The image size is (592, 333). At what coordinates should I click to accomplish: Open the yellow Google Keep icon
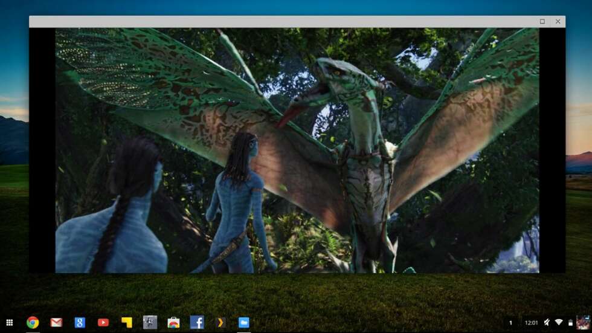point(127,323)
